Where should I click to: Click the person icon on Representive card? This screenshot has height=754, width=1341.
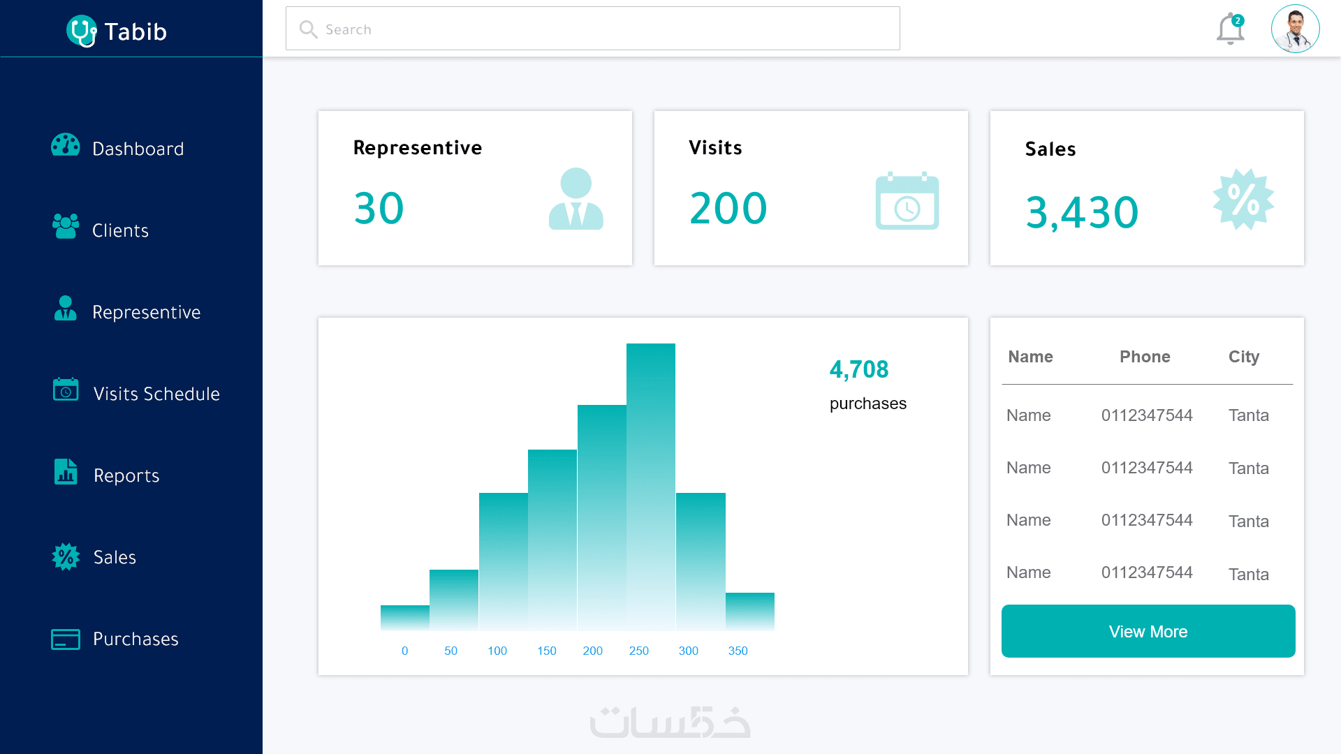(576, 199)
